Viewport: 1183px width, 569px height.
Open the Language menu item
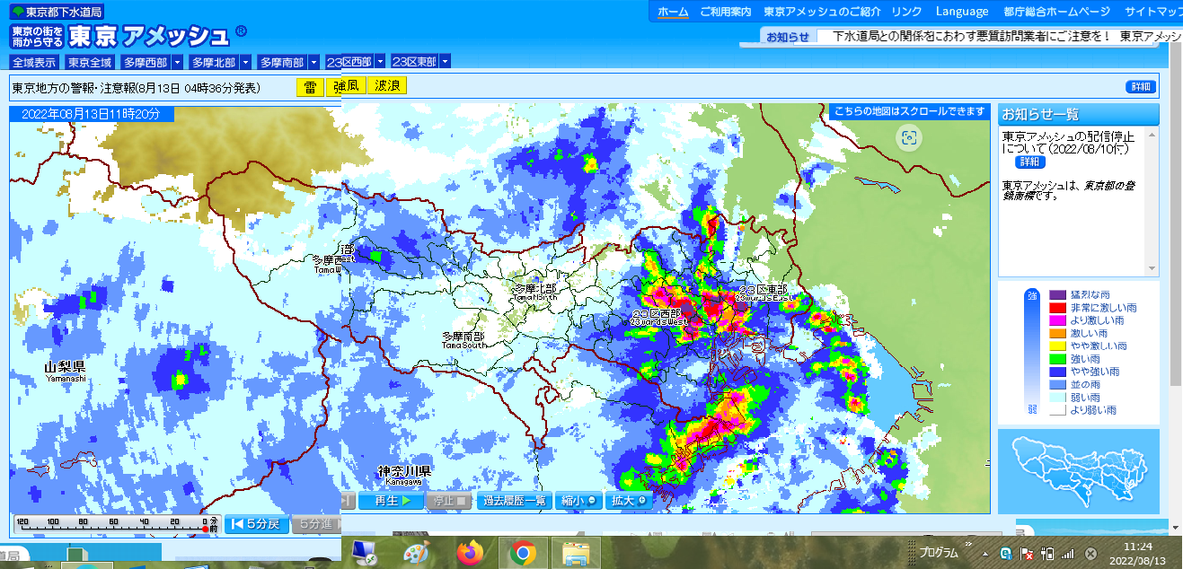point(962,12)
